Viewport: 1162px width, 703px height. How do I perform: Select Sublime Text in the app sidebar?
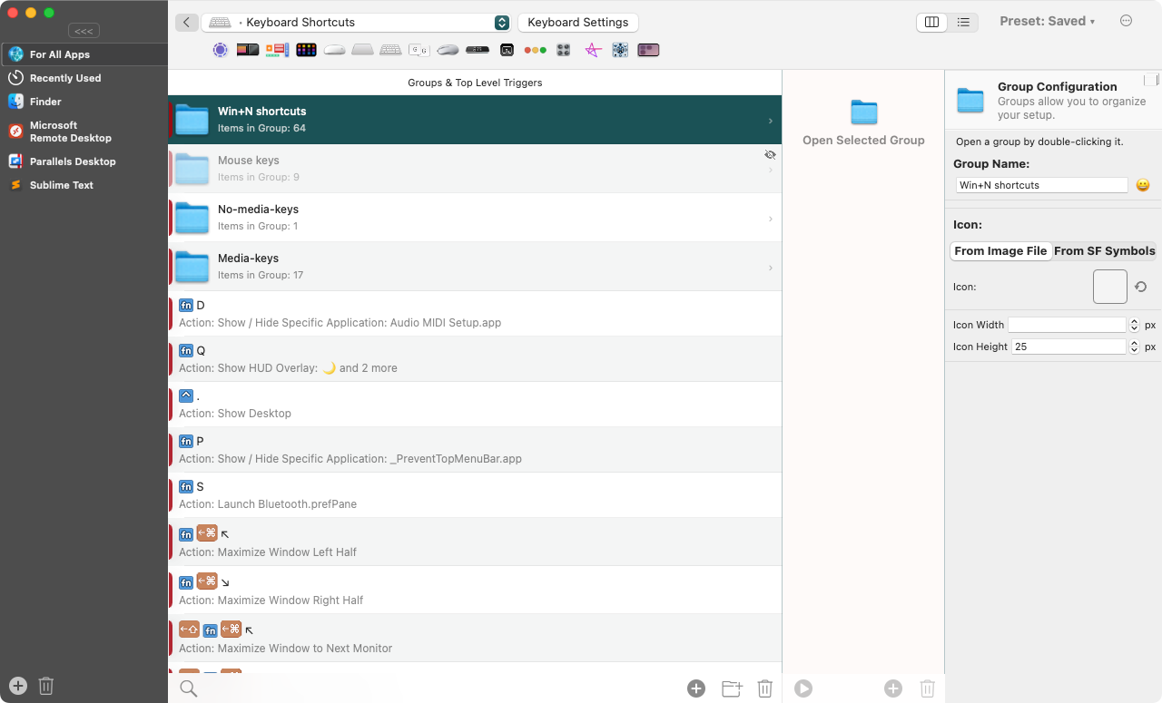61,185
